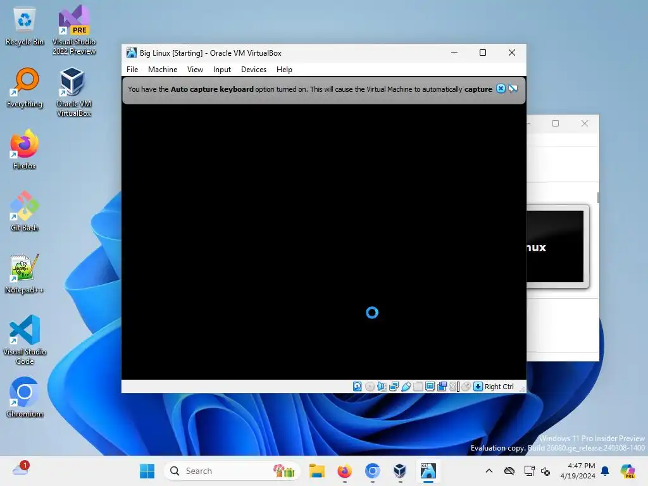Click the scrollbar in background VirtualBox Manager window
This screenshot has width=648, height=486.
(598, 197)
